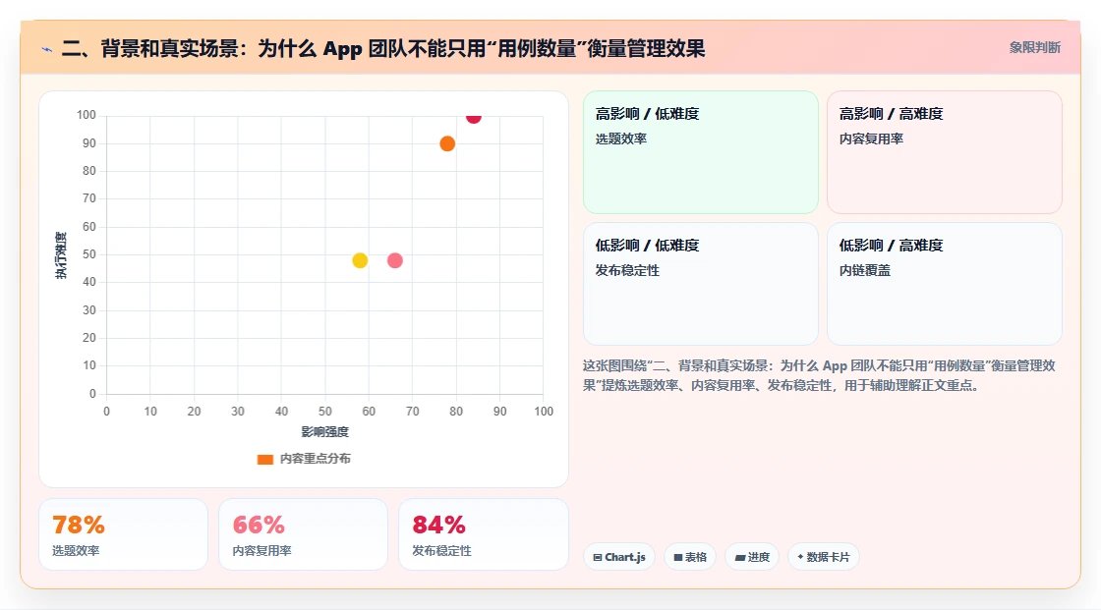Click the slide title 二、背景和真实场景
1101x610 pixels.
pos(383,48)
